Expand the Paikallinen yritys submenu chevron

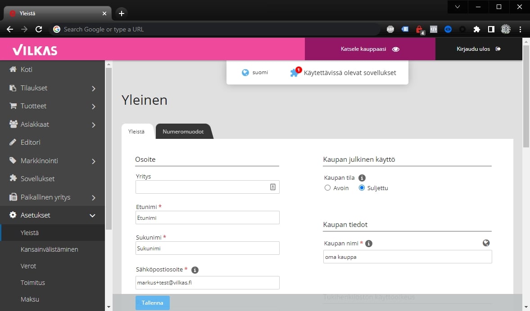(94, 198)
